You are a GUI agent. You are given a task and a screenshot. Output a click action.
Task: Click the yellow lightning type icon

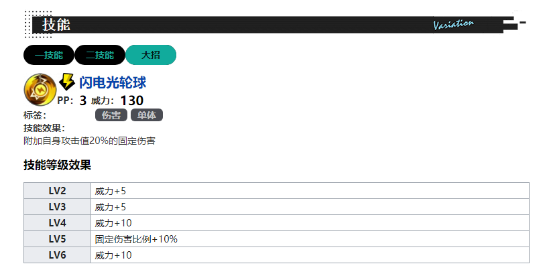click(67, 82)
